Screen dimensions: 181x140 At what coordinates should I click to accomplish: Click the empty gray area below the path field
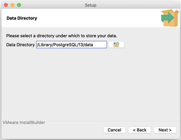coord(90,84)
